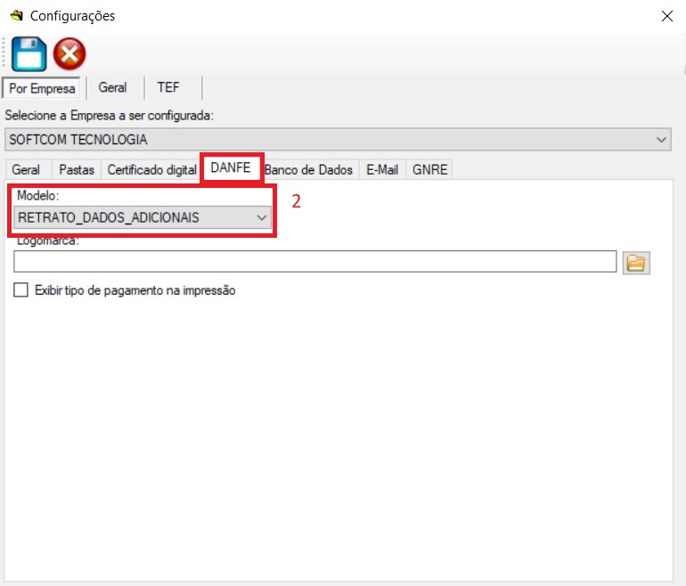Open the Certificado digital tab
The width and height of the screenshot is (686, 586).
point(151,169)
